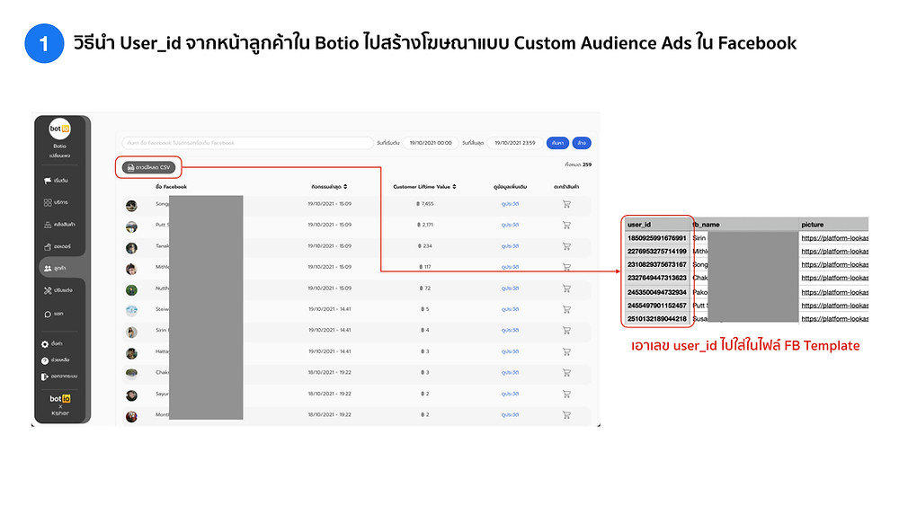The height and width of the screenshot is (506, 899).
Task: Click cart icon in the ฿ 2,171 row
Action: tap(566, 226)
